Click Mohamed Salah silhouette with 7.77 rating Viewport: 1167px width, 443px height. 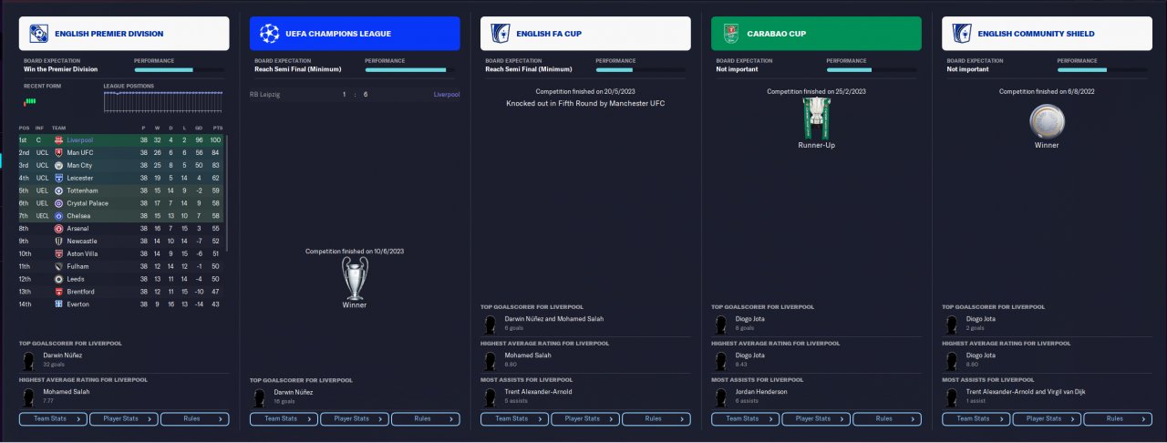click(29, 397)
